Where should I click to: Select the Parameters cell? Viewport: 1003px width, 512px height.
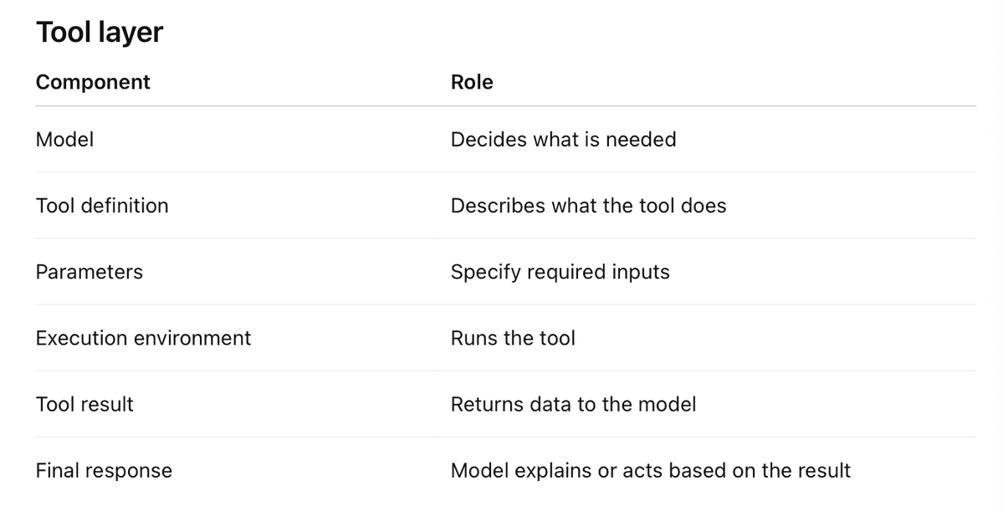89,272
